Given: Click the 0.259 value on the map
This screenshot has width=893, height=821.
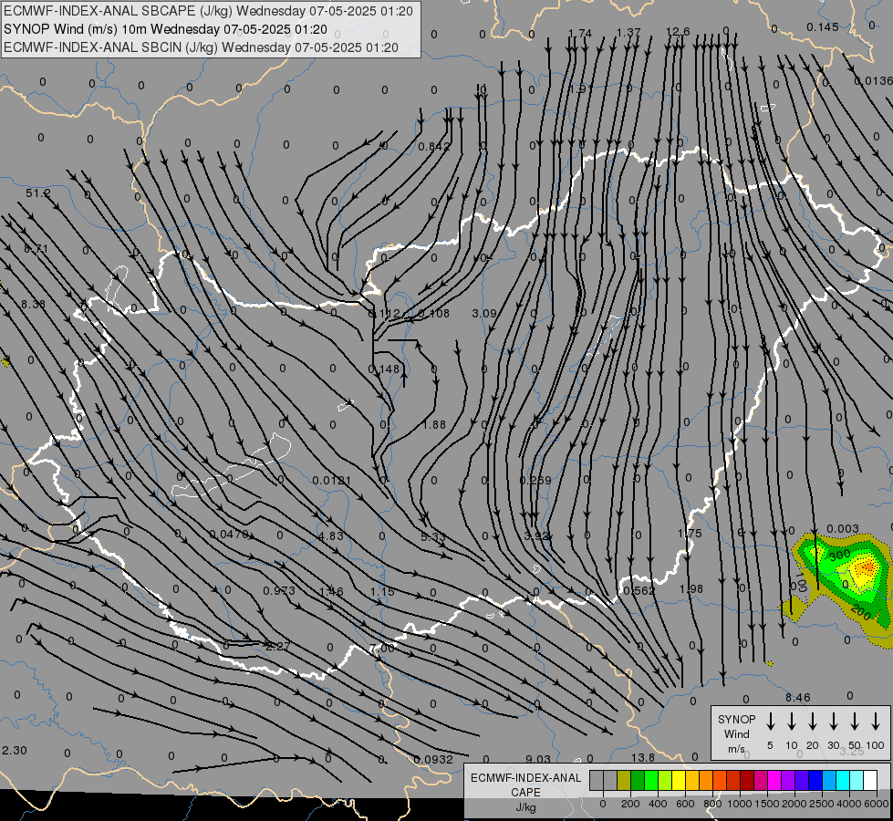Looking at the screenshot, I should [535, 481].
